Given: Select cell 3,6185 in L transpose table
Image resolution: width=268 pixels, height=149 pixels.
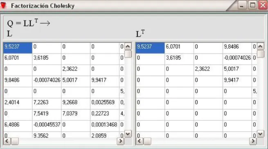Looking at the screenshot, I should click(179, 59).
